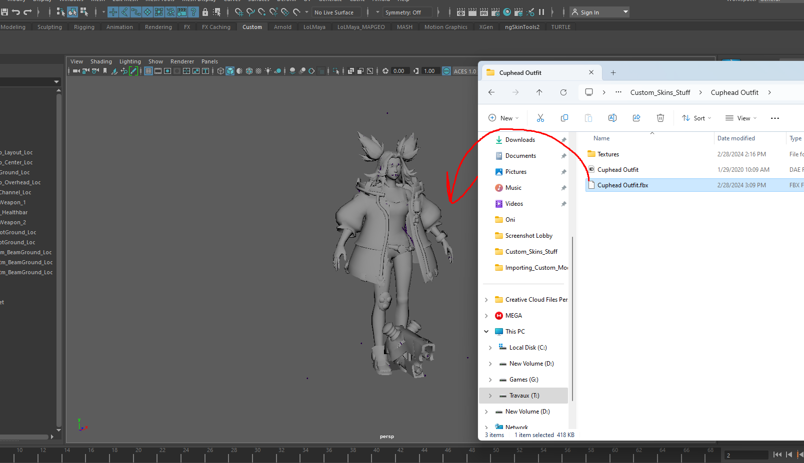Open the Sort dropdown in File Explorer

[x=696, y=118]
